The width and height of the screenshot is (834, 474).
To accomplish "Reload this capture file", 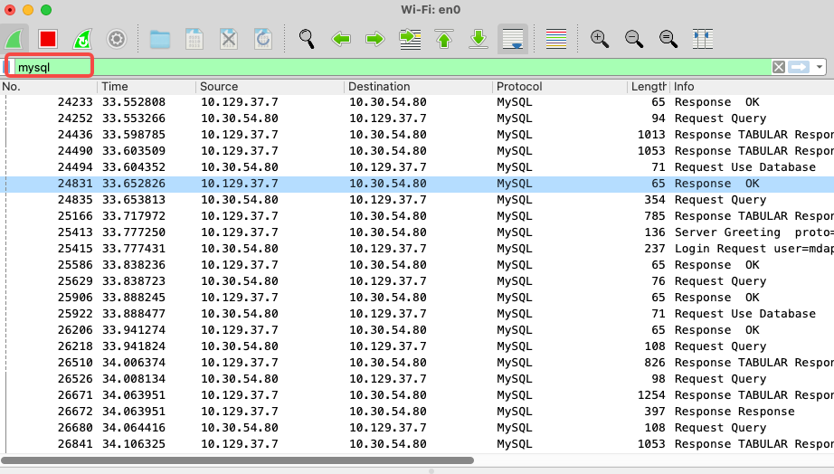I will 263,39.
